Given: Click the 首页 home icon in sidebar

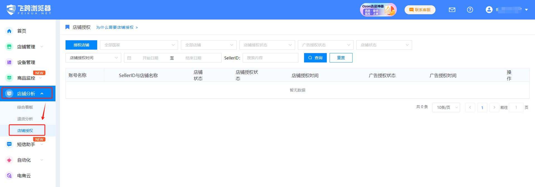Looking at the screenshot, I should [x=9, y=31].
